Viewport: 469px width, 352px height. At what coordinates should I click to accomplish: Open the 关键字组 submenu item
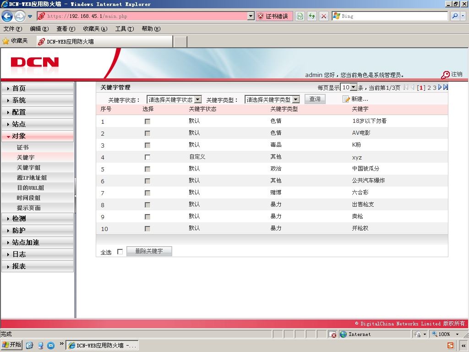click(38, 168)
